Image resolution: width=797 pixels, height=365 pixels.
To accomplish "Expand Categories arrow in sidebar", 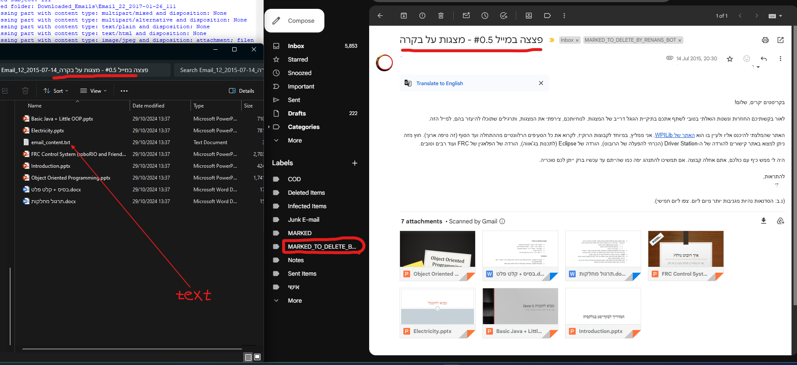I will tap(269, 127).
